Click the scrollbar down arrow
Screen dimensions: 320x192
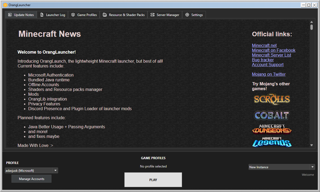(311, 145)
